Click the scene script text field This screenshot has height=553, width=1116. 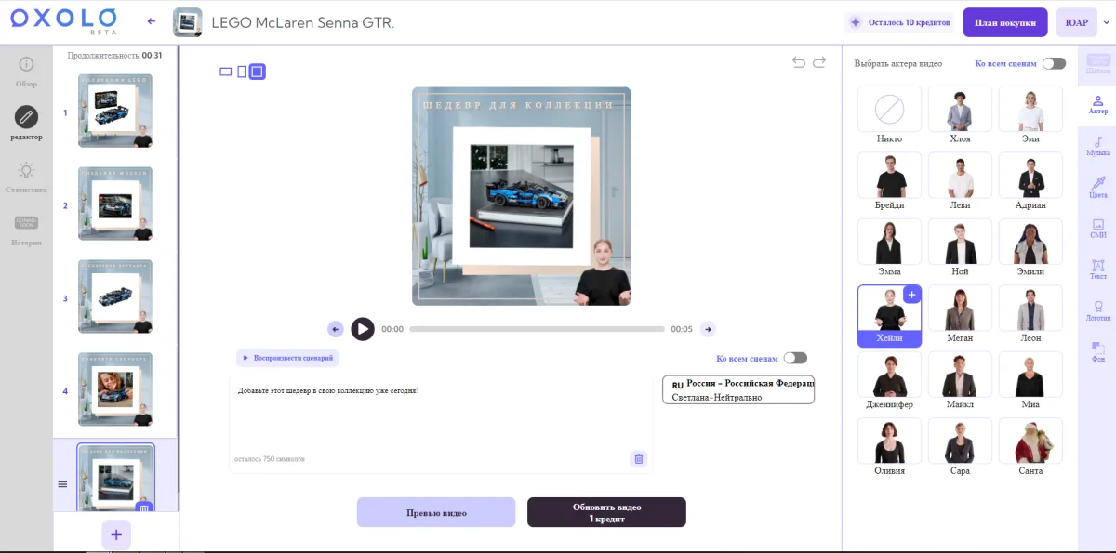pyautogui.click(x=441, y=425)
